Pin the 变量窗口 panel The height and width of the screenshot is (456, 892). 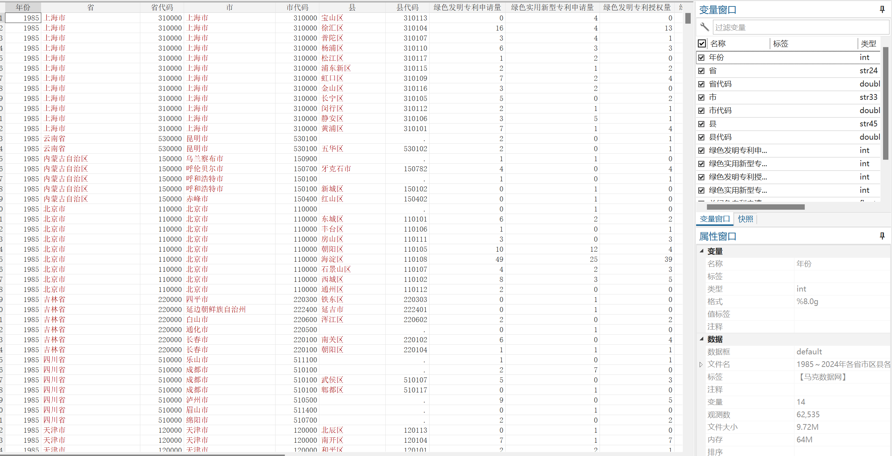(882, 10)
